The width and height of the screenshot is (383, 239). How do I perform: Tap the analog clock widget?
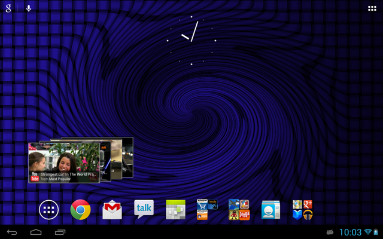pos(191,40)
